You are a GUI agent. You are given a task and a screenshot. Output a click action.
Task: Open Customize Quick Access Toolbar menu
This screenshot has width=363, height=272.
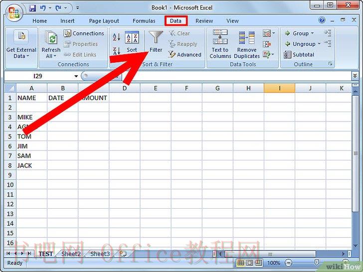(78, 8)
